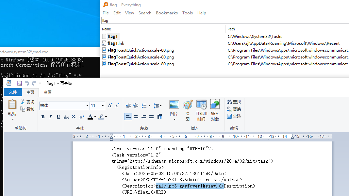349x196 pixels.
Task: Switch to the 主页 Home tab
Action: (x=30, y=92)
